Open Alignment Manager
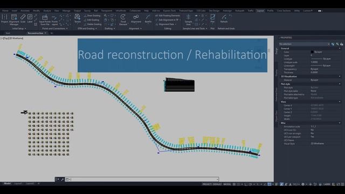This screenshot has height=194, width=345. click(x=14, y=19)
